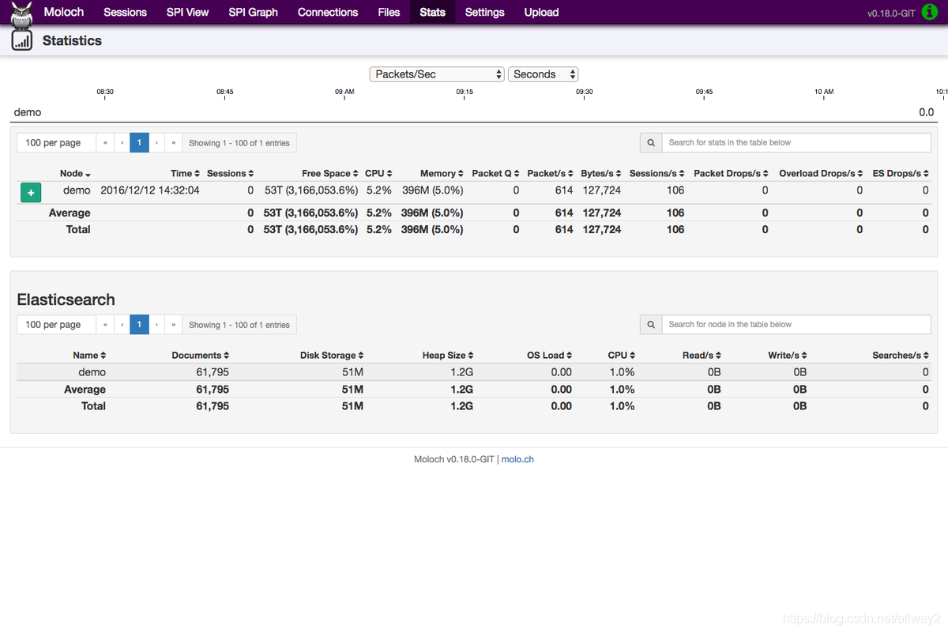948x633 pixels.
Task: Open the Connections tab
Action: pos(328,12)
